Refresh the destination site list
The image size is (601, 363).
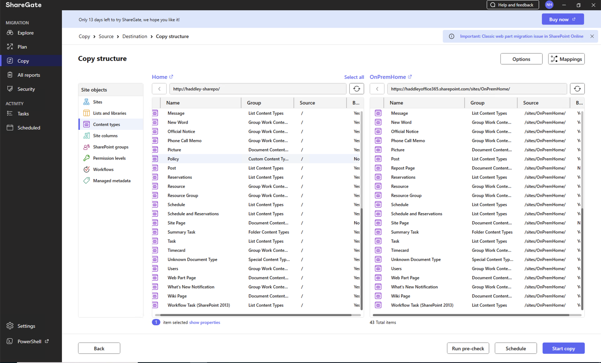coord(577,89)
